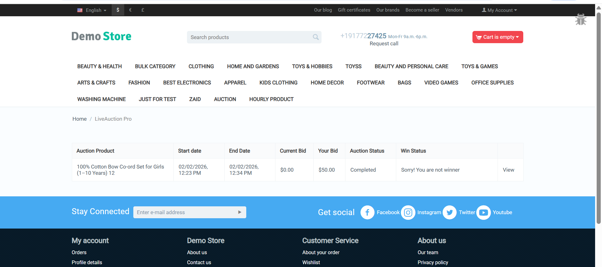This screenshot has width=602, height=267.
Task: Click the Request call link
Action: 384,44
